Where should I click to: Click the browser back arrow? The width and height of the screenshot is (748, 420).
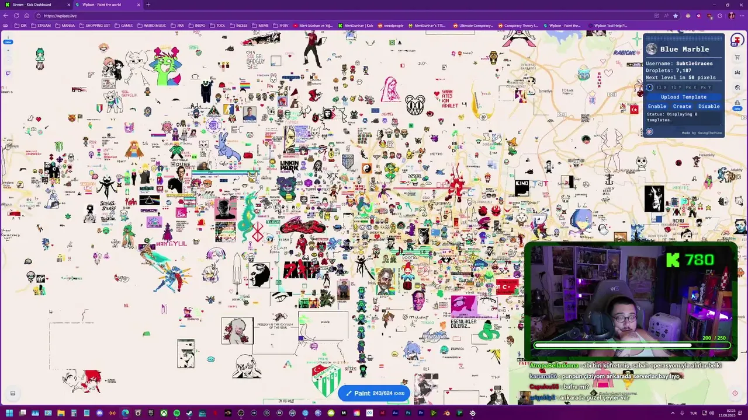6,16
